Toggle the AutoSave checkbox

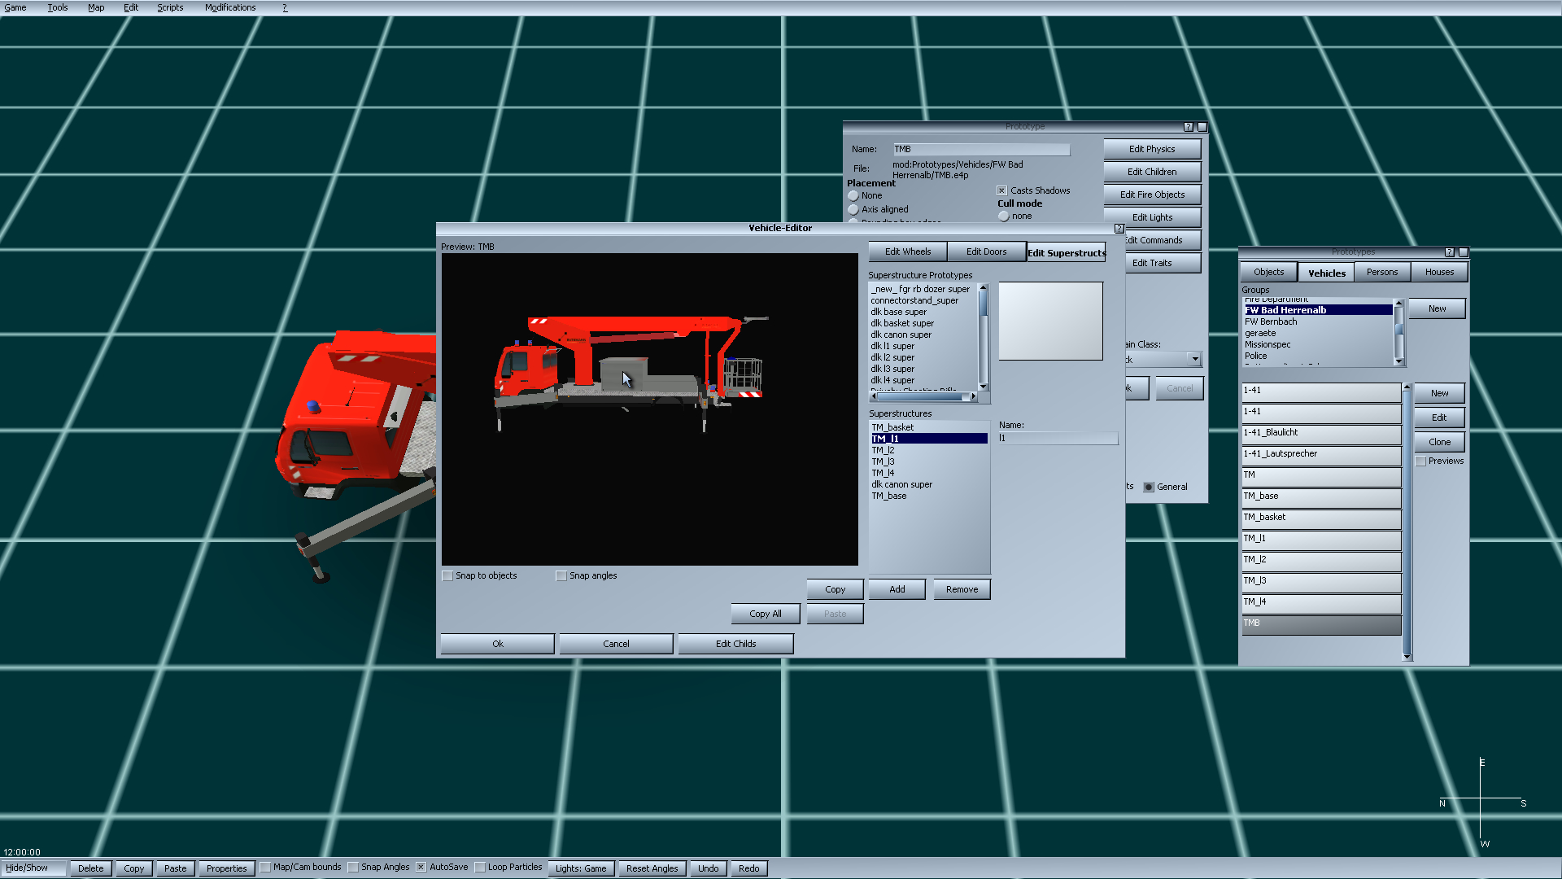(421, 868)
